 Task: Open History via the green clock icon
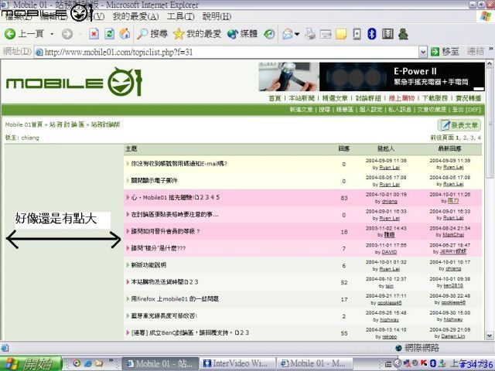269,34
